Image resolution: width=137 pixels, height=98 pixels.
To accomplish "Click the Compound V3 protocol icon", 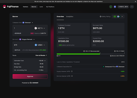I will [103, 67].
